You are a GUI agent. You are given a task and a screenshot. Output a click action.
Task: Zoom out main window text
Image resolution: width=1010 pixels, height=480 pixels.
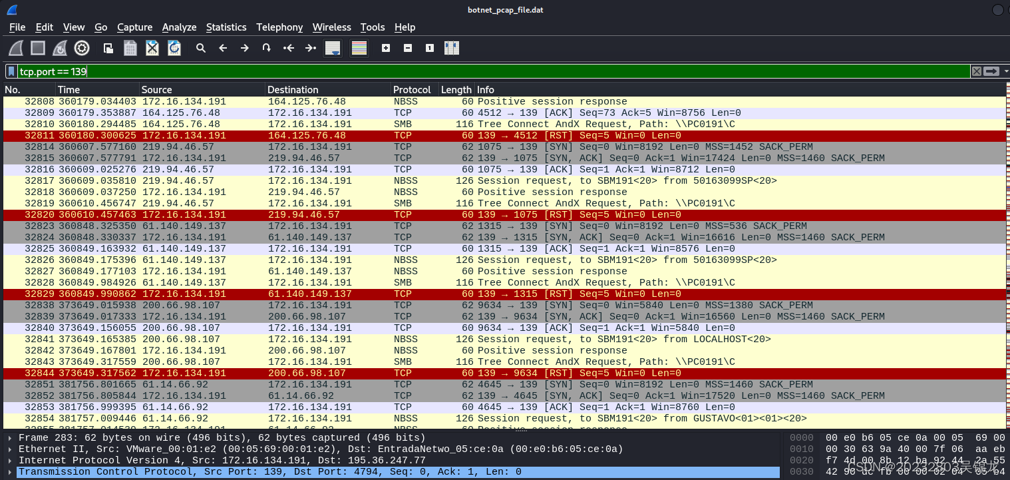click(x=408, y=48)
